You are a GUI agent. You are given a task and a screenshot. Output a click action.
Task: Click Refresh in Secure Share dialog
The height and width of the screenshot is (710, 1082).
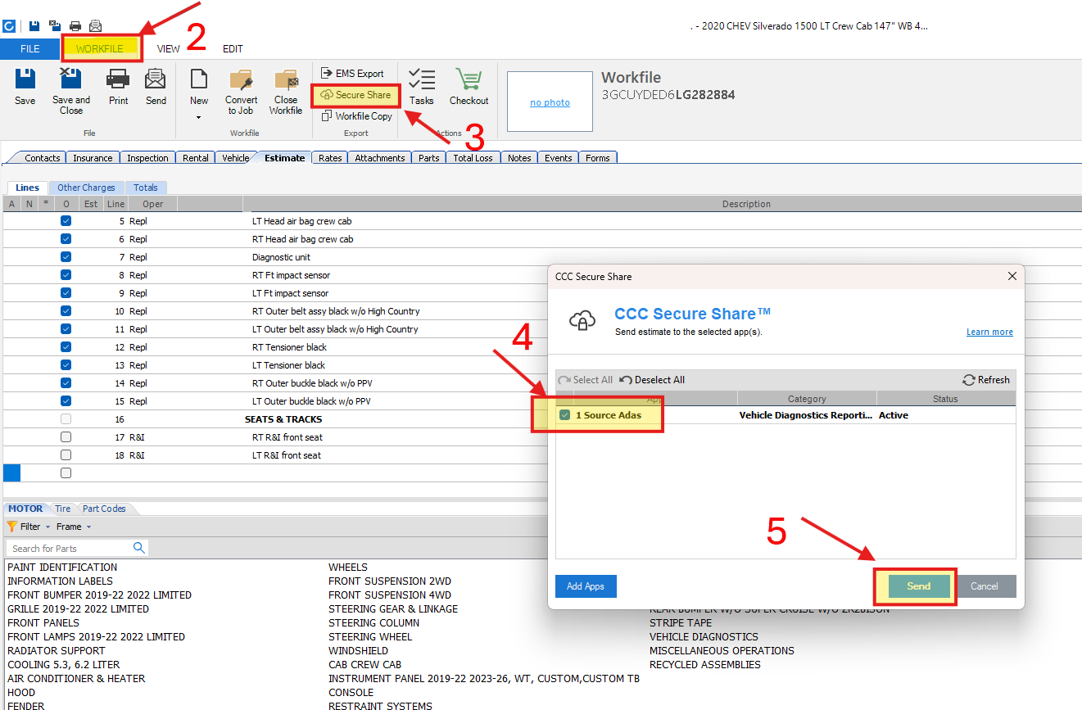(x=986, y=380)
